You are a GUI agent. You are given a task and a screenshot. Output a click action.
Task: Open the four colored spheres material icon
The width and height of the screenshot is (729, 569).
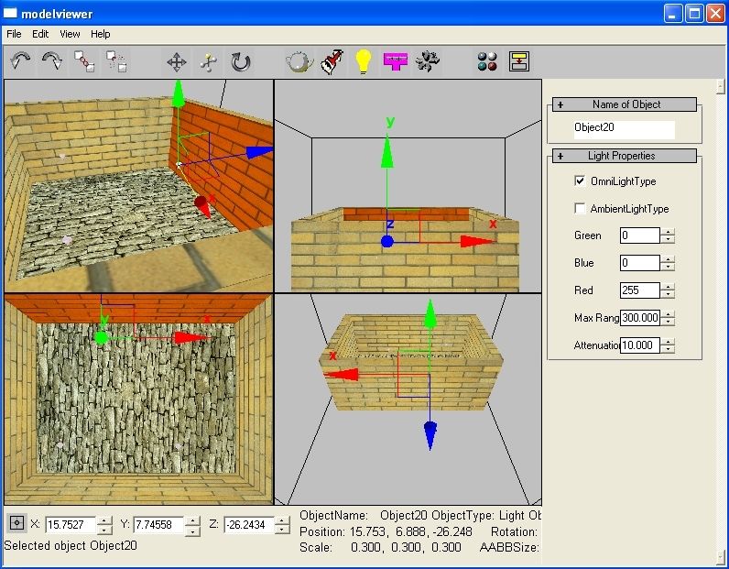coord(487,61)
